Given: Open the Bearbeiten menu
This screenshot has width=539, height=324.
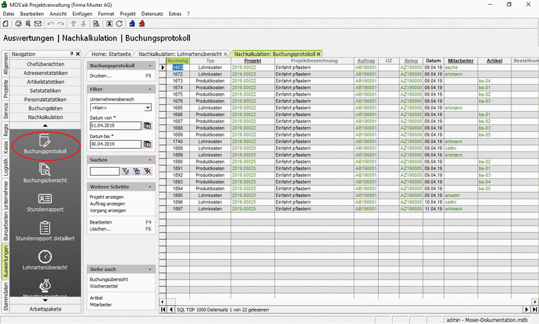Looking at the screenshot, I should click(x=32, y=13).
